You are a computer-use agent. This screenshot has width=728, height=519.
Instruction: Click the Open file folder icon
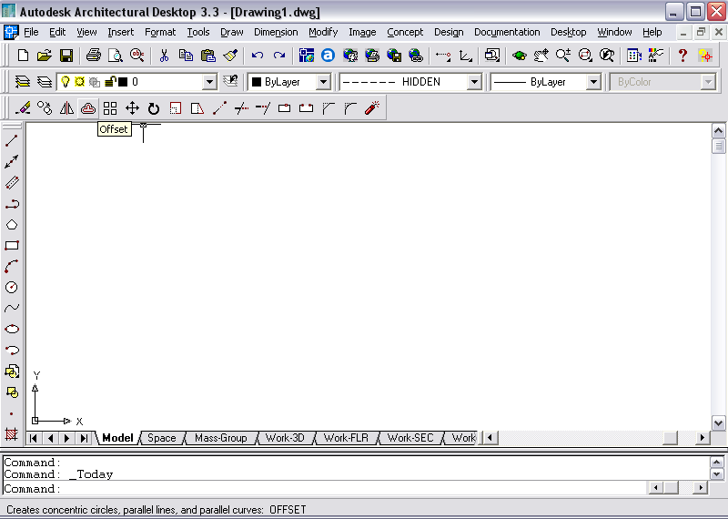click(x=44, y=56)
